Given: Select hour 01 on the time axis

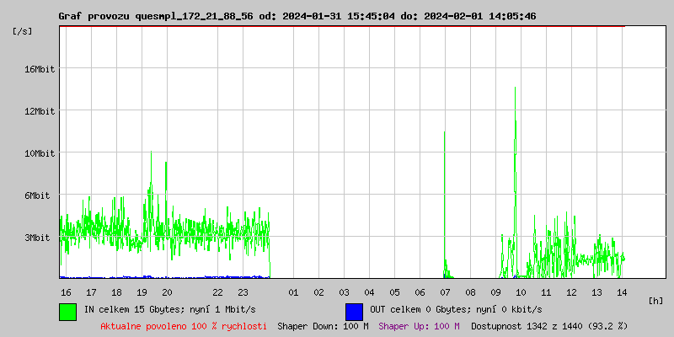Looking at the screenshot, I should pyautogui.click(x=293, y=292).
